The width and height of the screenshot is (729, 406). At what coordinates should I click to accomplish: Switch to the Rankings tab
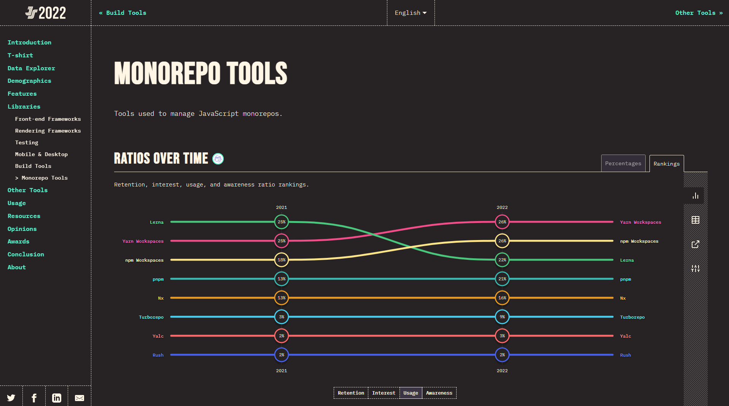point(667,164)
